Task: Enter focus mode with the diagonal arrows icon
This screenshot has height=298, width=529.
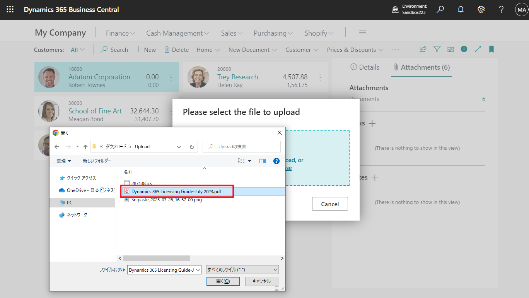Action: 478,49
